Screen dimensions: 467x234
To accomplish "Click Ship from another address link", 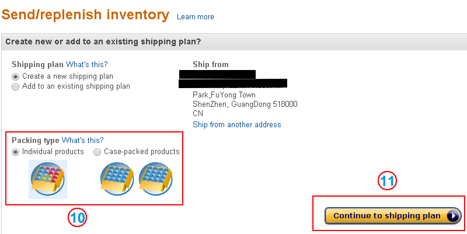I will click(236, 124).
